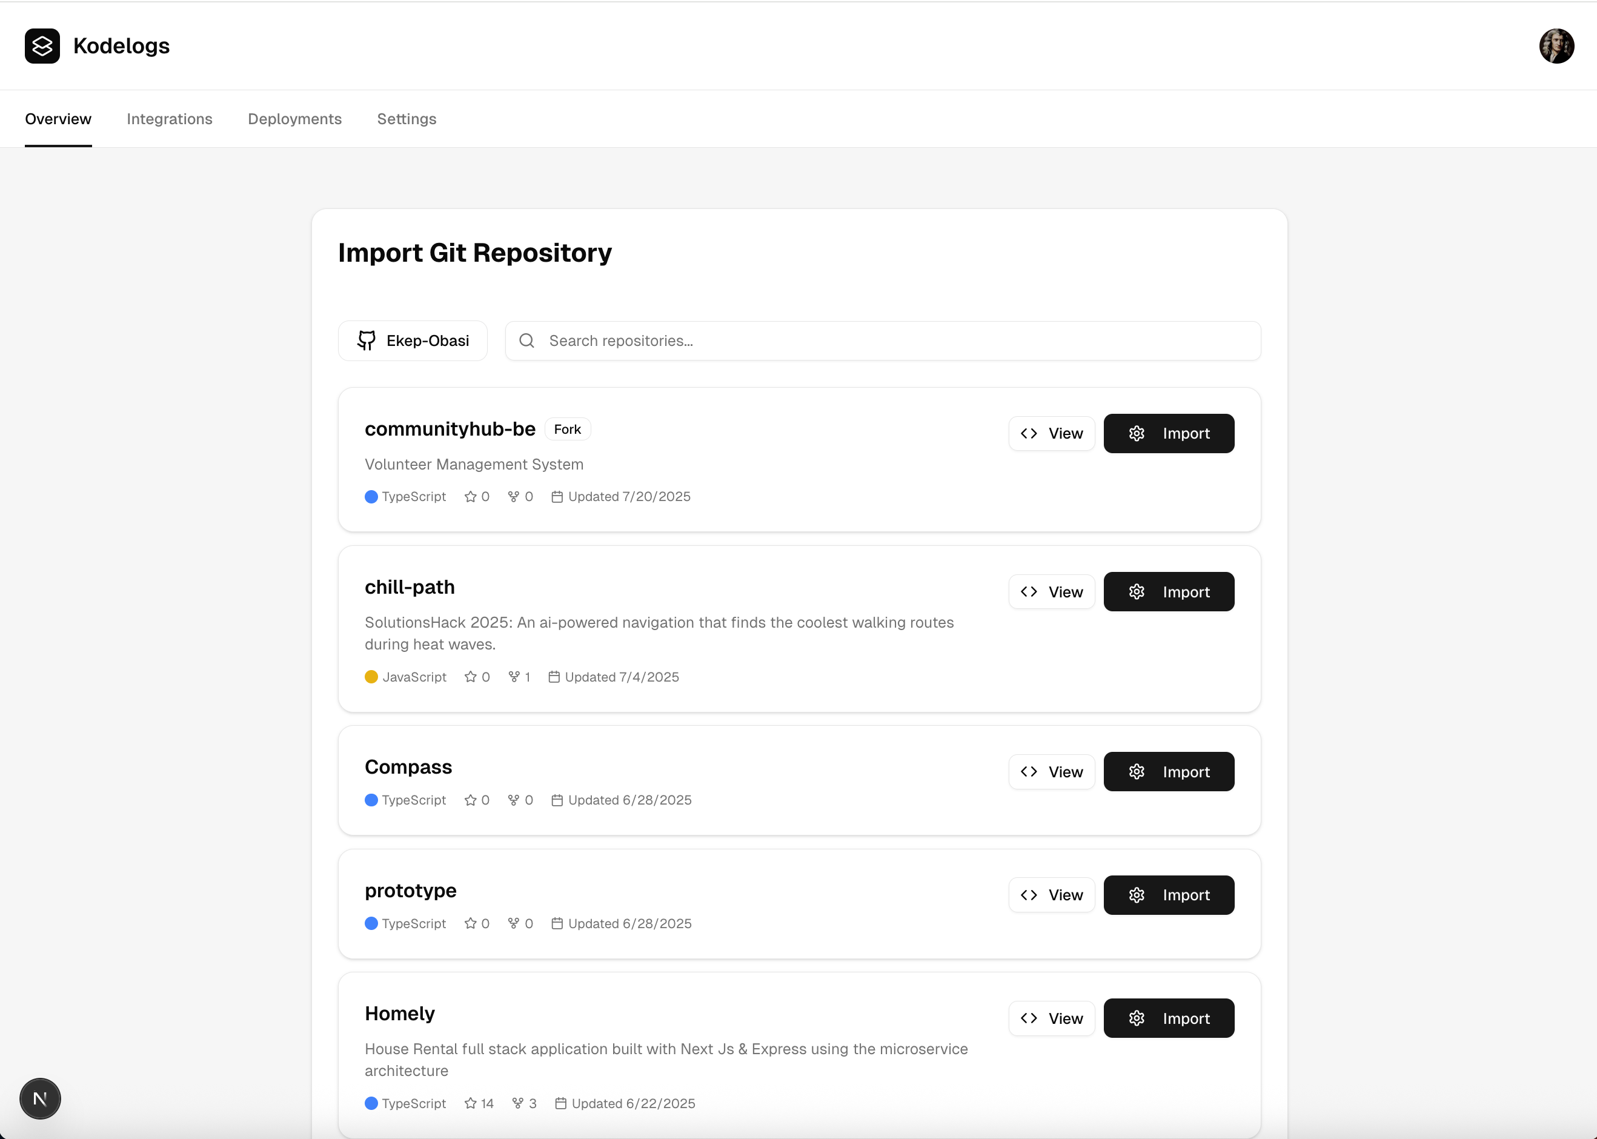
Task: Import the Homely repository
Action: click(1168, 1018)
